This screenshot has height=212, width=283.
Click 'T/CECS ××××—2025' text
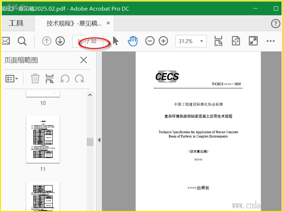click(x=226, y=84)
